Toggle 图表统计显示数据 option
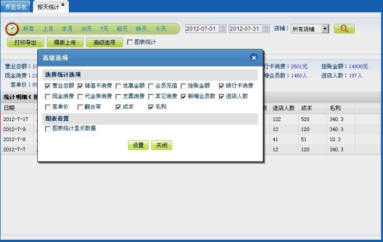Image resolution: width=383 pixels, height=242 pixels. click(x=48, y=129)
